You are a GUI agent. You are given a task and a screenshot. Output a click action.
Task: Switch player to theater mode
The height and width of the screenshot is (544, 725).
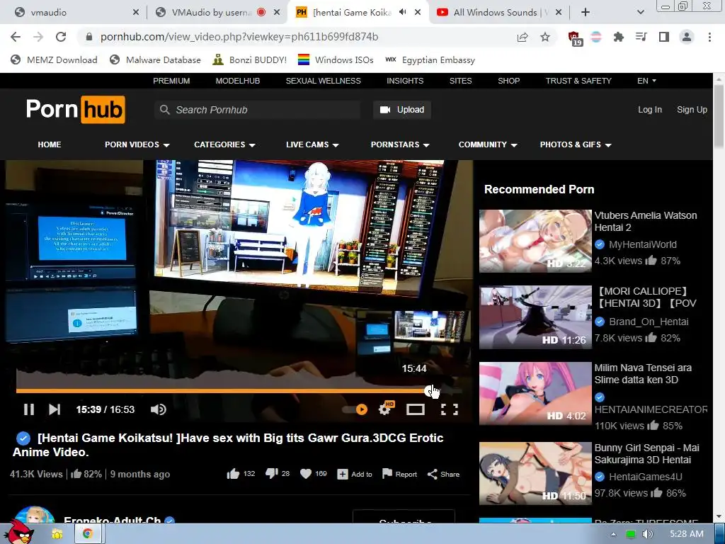[x=415, y=409]
